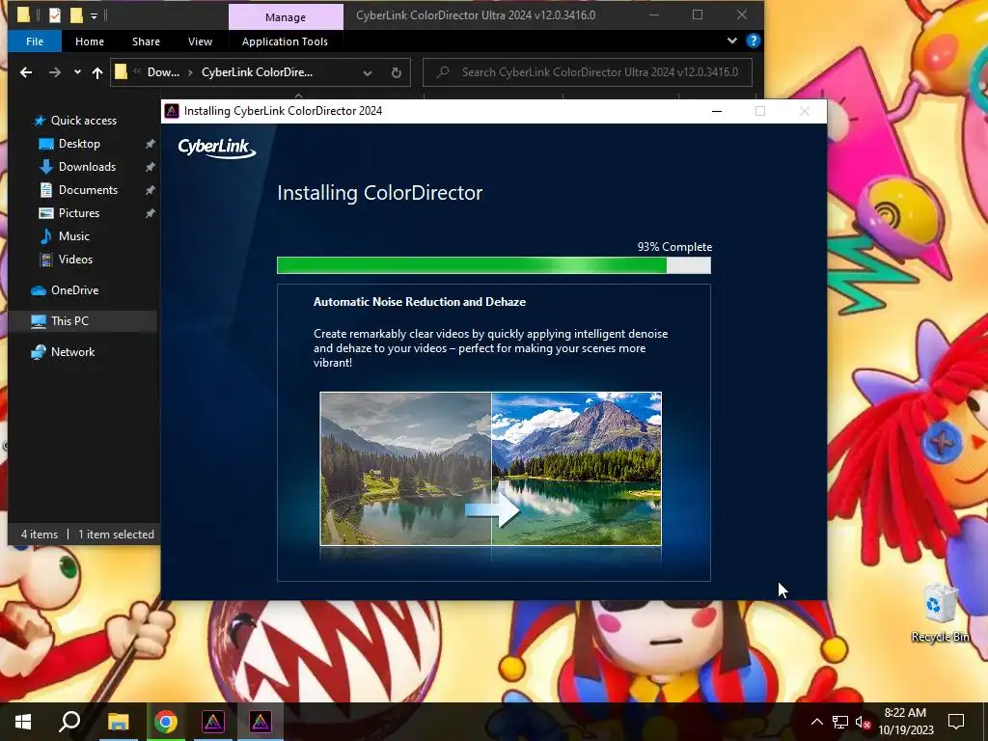Expand the ribbon with the chevron
The height and width of the screenshot is (741, 988).
pos(731,41)
